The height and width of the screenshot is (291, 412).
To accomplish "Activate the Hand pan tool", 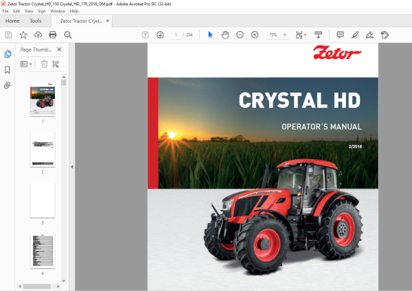I will (225, 35).
